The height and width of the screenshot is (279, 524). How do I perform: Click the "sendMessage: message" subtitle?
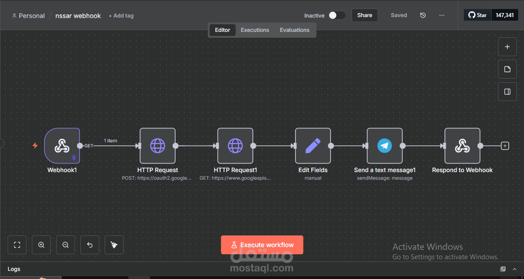(x=385, y=178)
